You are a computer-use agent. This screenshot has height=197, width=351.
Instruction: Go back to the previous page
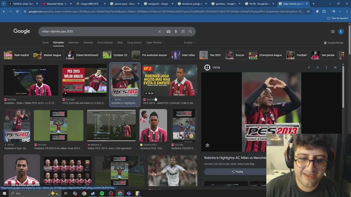(x=4, y=11)
